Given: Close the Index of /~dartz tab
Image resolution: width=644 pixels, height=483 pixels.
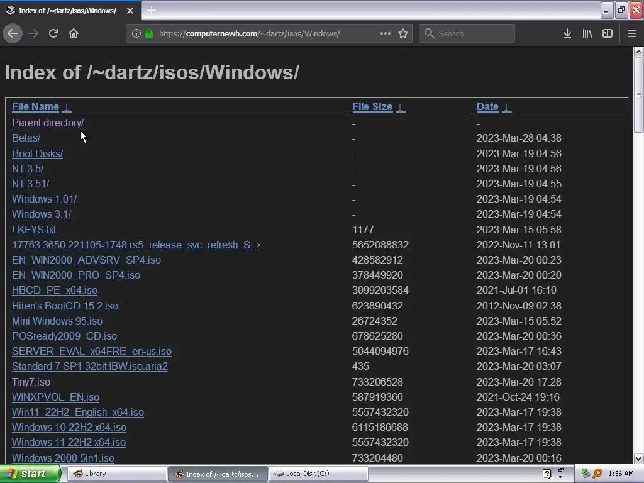Looking at the screenshot, I should [130, 11].
